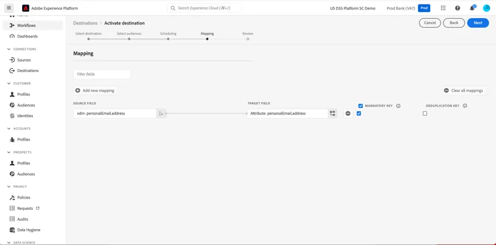Open Workflows in the sidebar

point(32,26)
